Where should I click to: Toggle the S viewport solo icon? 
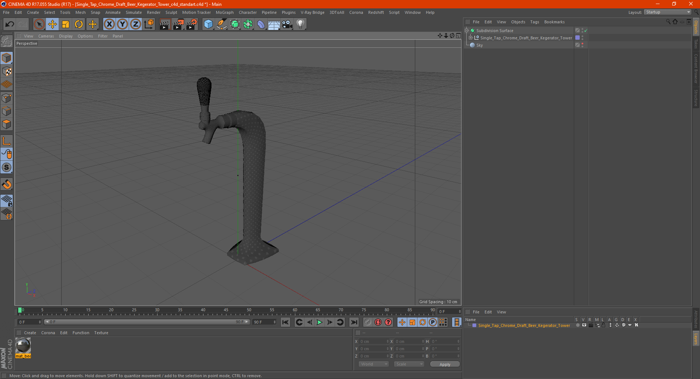point(7,167)
